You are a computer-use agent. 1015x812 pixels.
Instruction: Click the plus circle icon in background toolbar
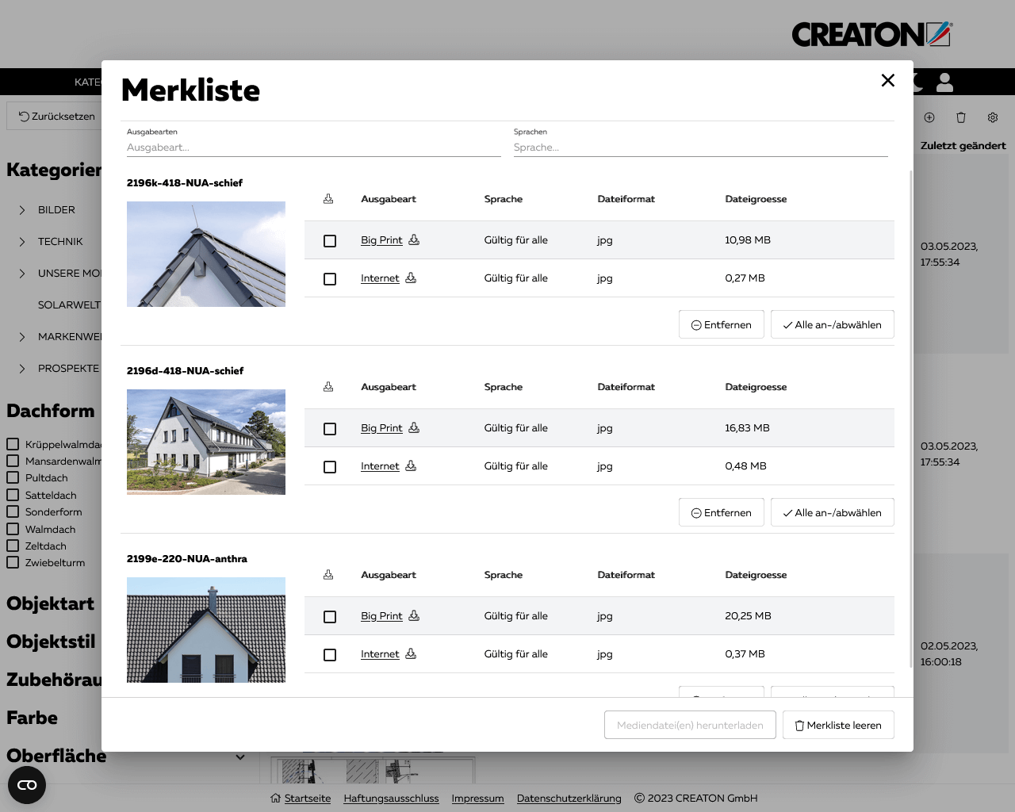pos(929,117)
